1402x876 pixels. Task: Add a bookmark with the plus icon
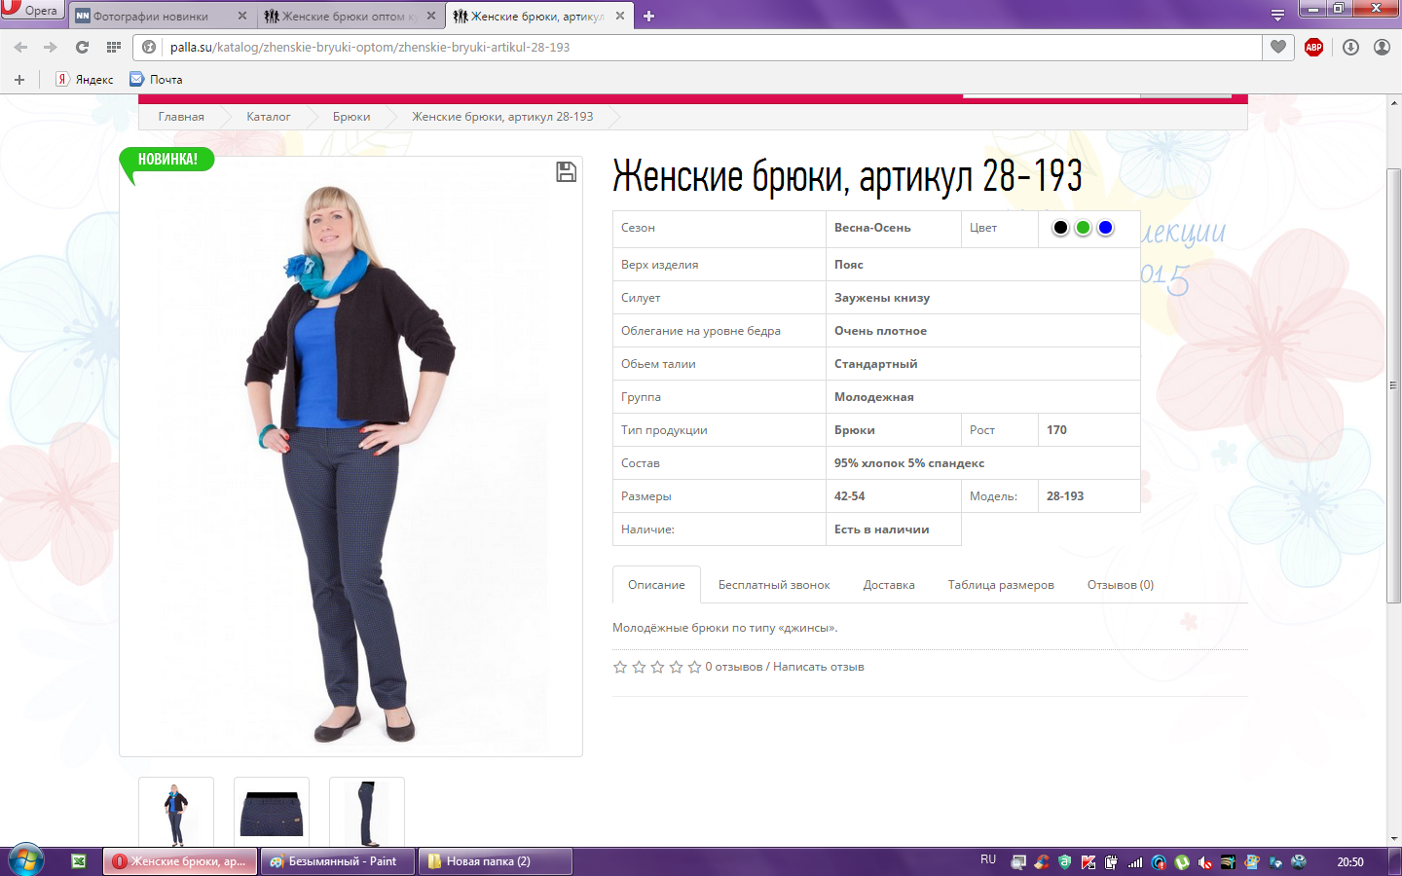coord(18,80)
